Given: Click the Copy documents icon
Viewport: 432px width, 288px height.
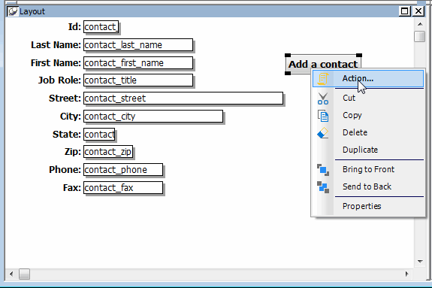Looking at the screenshot, I should (323, 116).
